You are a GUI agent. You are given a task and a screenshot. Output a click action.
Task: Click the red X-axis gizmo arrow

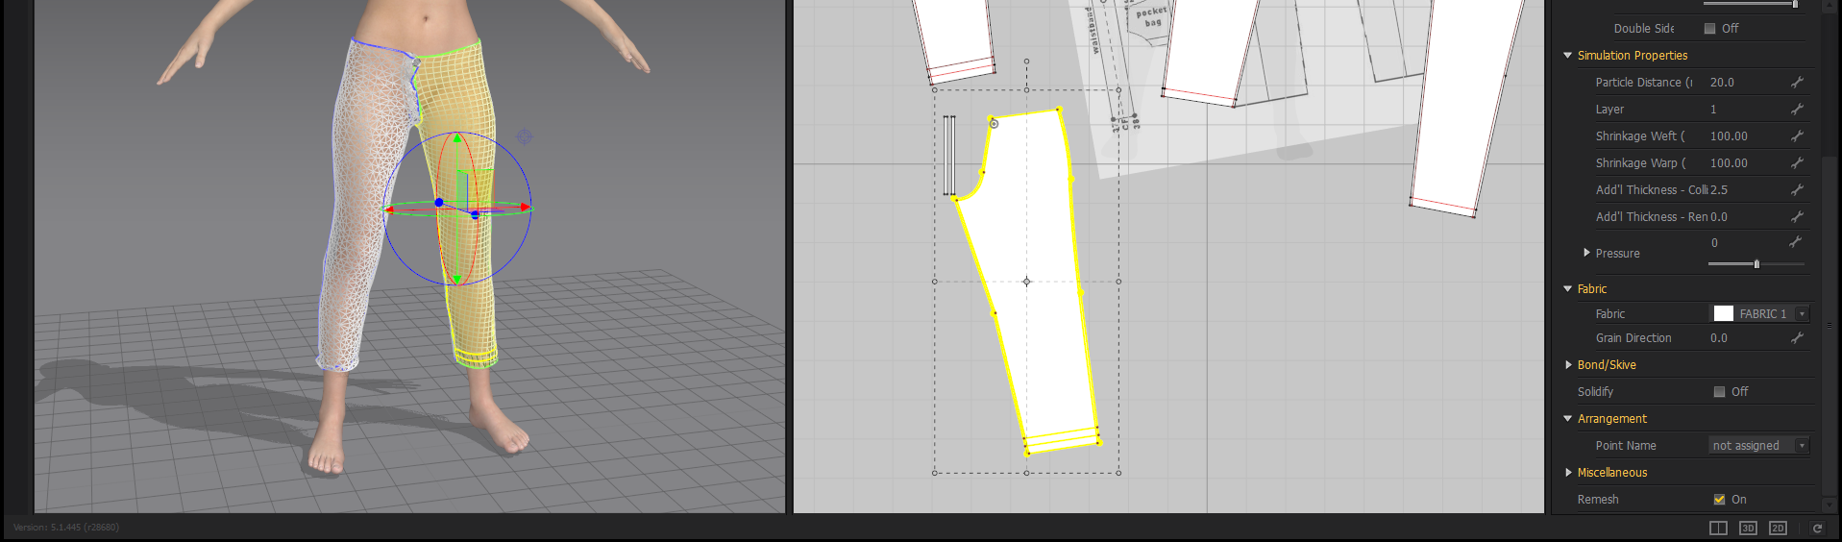click(x=527, y=207)
